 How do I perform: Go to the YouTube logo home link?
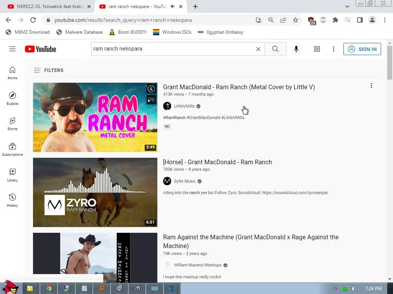[x=40, y=49]
